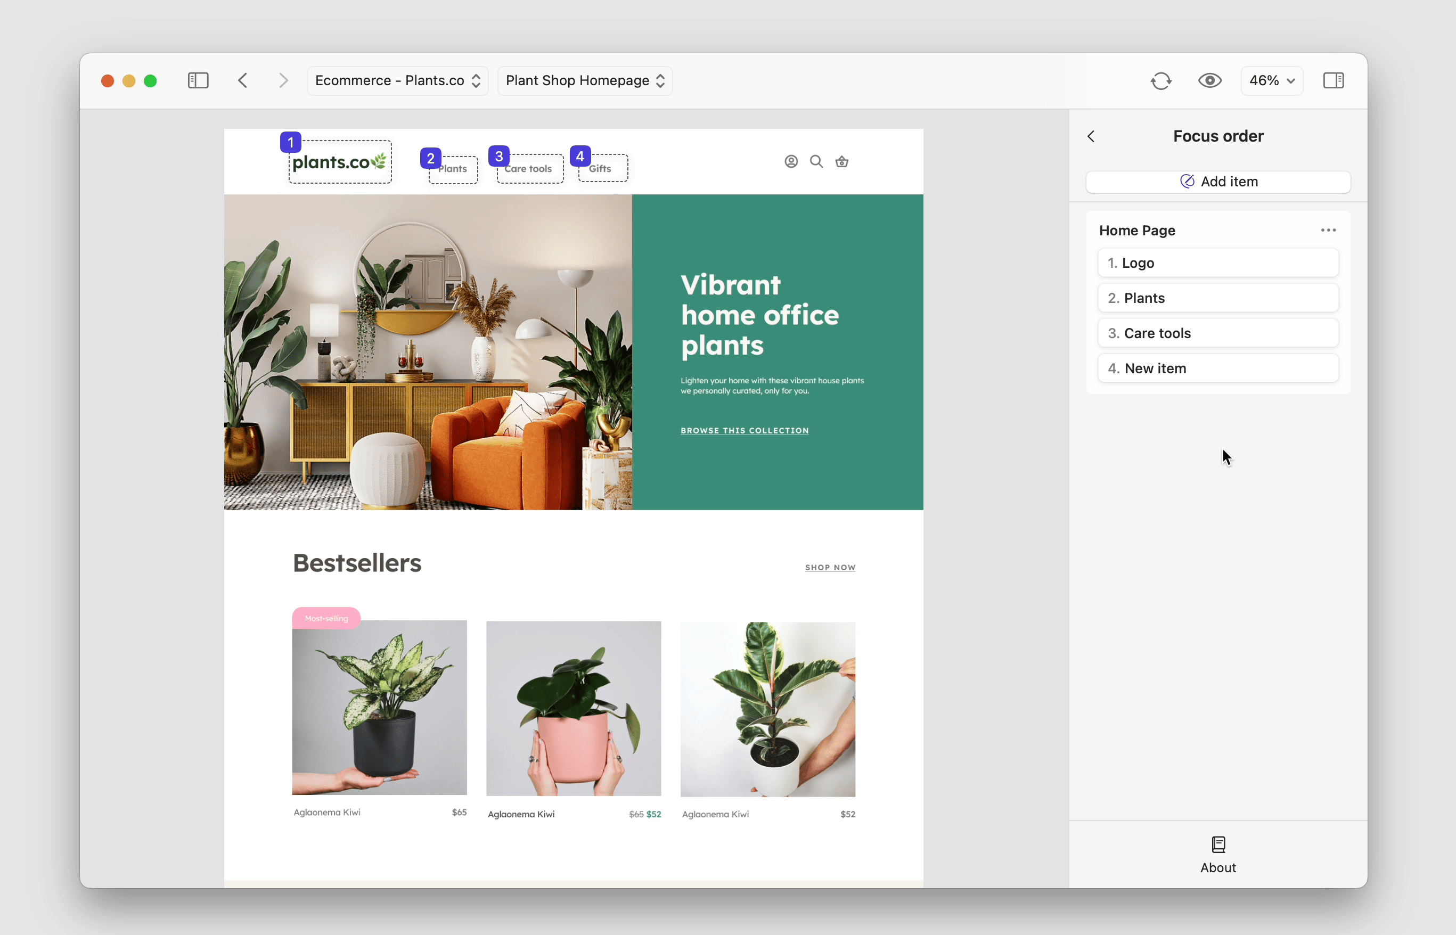Select the rubber plant in white pot thumbnail
This screenshot has width=1456, height=935.
click(767, 709)
